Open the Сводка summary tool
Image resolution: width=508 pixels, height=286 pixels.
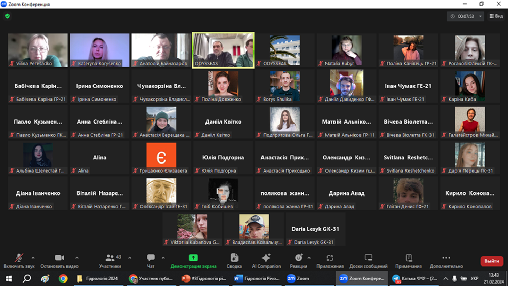click(x=234, y=261)
